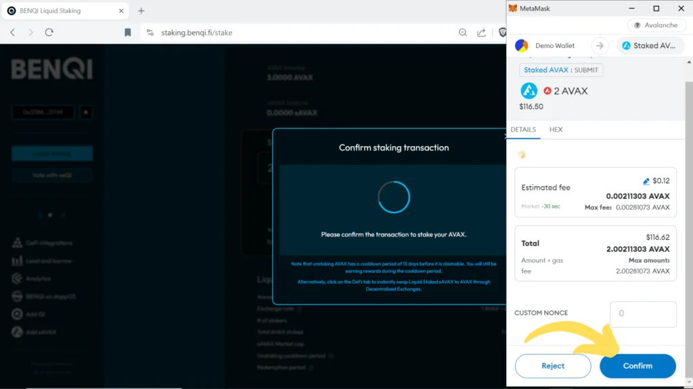693x389 pixels.
Task: Click the staking.benqi.fi URL address bar
Action: click(x=271, y=32)
